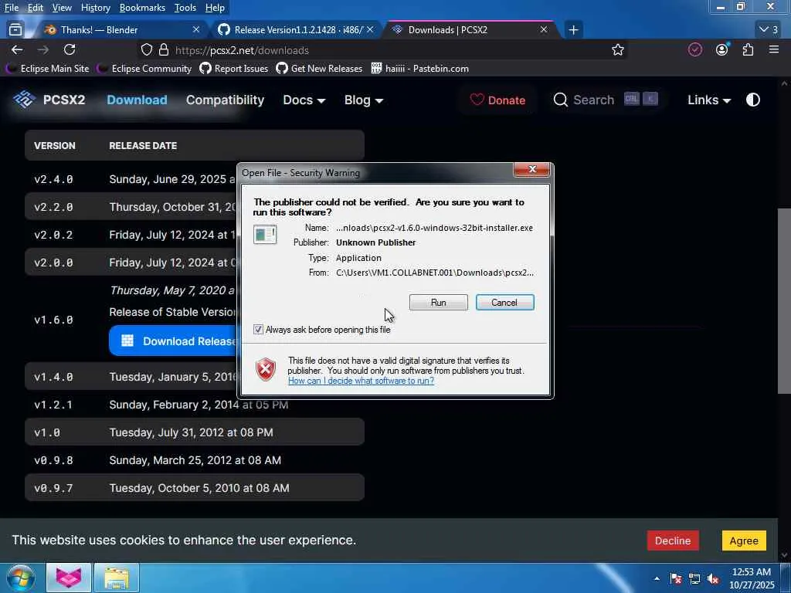Decline the cookies banner
The width and height of the screenshot is (791, 593).
[673, 540]
